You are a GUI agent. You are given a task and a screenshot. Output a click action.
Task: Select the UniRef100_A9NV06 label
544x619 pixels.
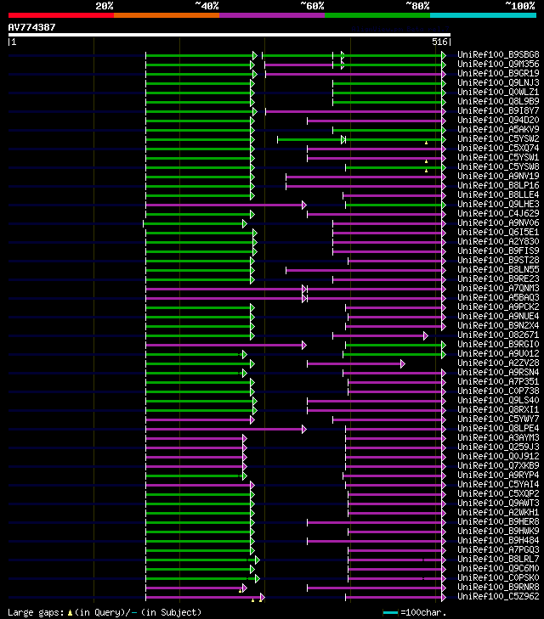point(498,222)
